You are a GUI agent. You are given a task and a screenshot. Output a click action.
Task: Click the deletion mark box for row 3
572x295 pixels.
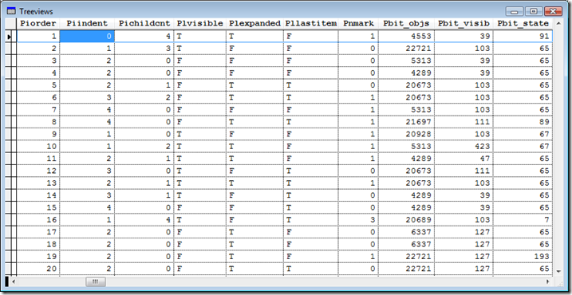click(14, 61)
